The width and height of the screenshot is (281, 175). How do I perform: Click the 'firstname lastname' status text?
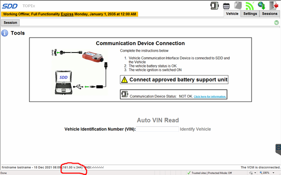pyautogui.click(x=16, y=167)
